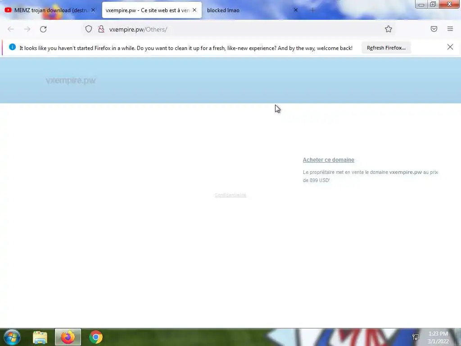Close the Firefox window
The width and height of the screenshot is (461, 346).
[449, 4]
